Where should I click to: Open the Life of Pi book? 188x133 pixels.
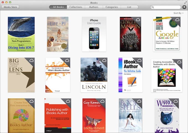[x=58, y=34]
